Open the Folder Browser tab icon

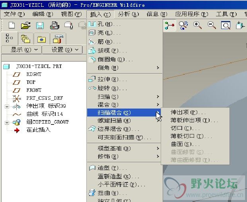click(25, 39)
